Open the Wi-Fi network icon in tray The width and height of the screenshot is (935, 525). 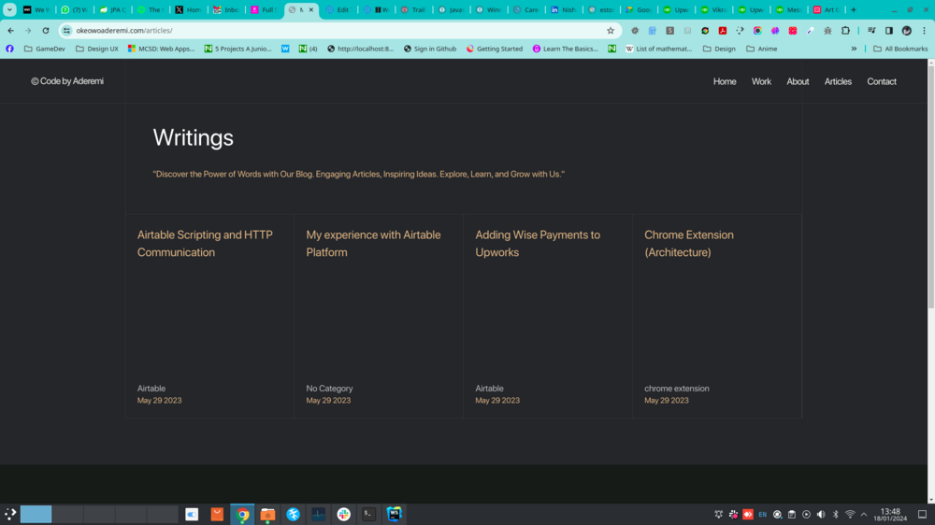click(x=850, y=515)
